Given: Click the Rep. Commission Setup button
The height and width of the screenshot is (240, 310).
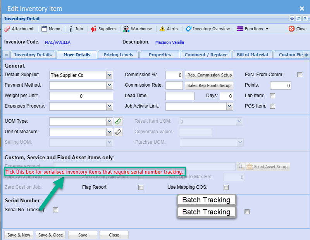Looking at the screenshot, I should point(209,75).
